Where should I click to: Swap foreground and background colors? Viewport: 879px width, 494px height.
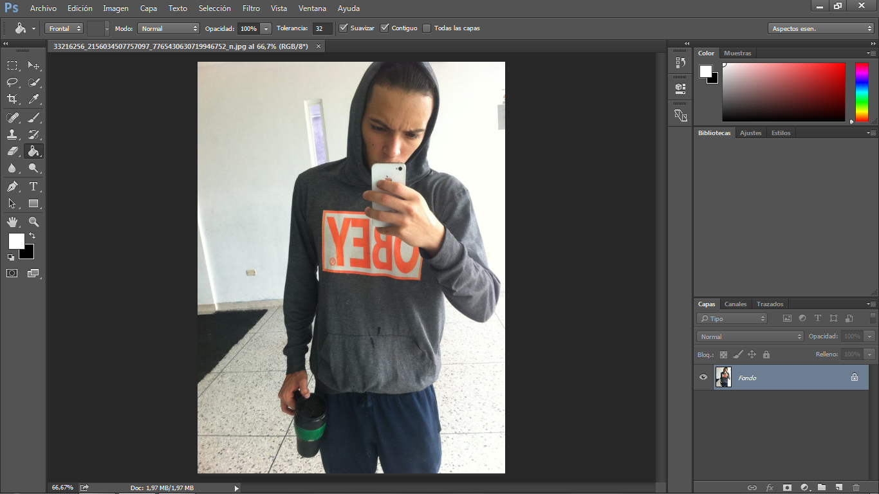click(x=32, y=236)
